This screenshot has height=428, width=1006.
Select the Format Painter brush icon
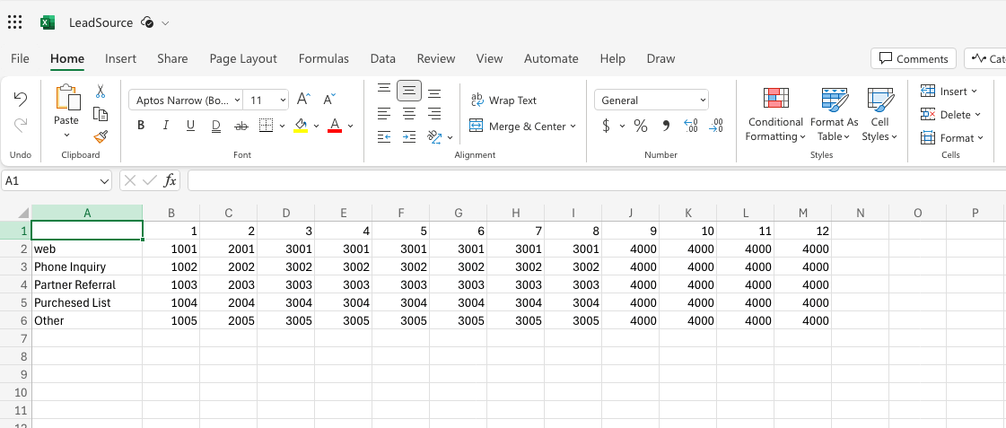pos(101,136)
